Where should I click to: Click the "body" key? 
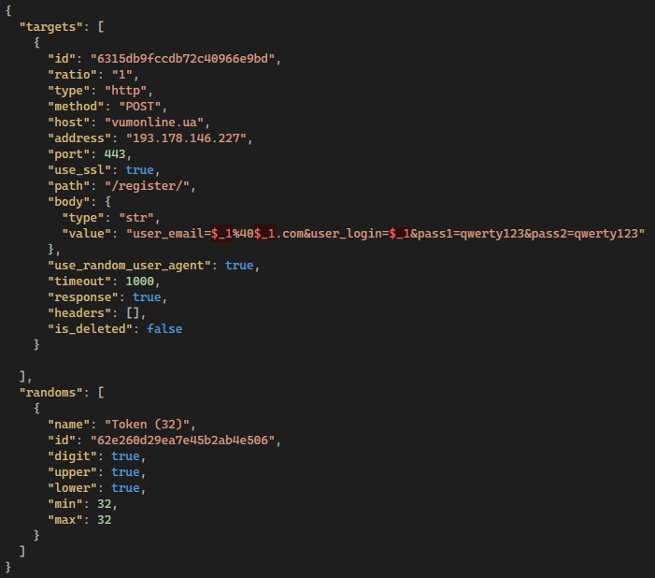69,202
